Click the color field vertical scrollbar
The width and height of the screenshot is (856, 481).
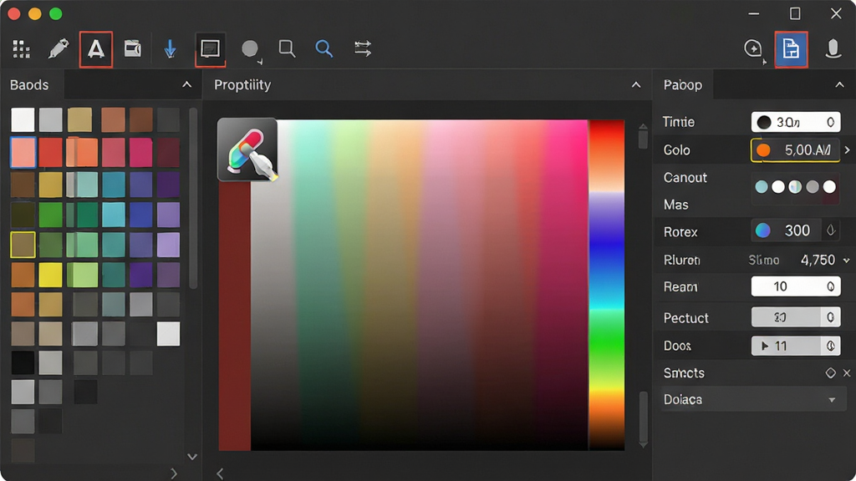click(643, 286)
